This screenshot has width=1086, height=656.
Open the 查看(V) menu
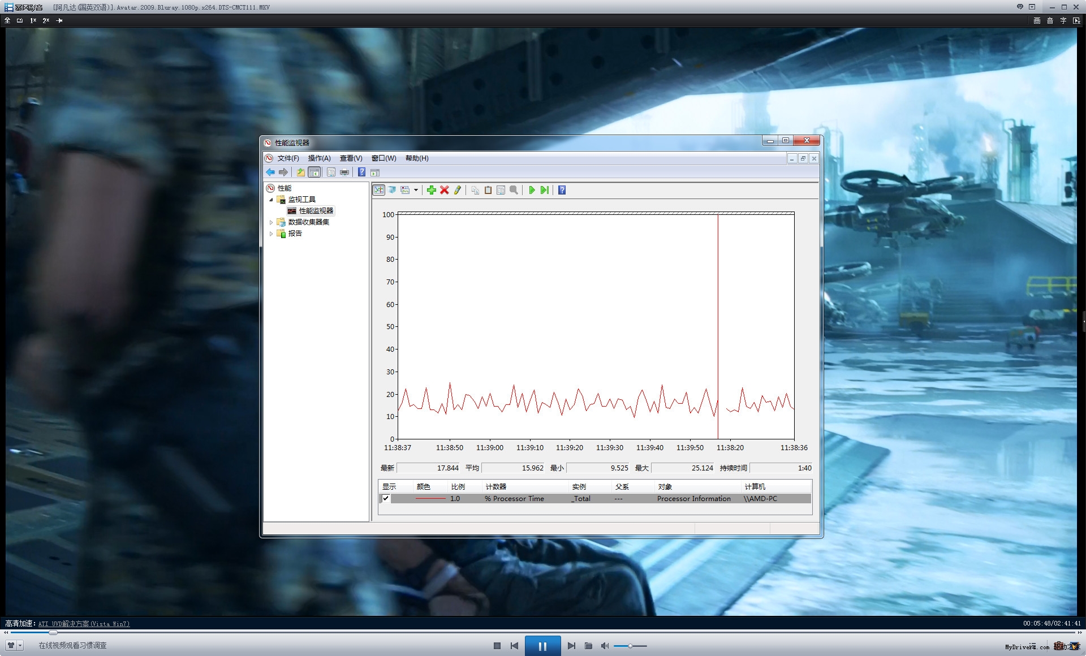351,158
